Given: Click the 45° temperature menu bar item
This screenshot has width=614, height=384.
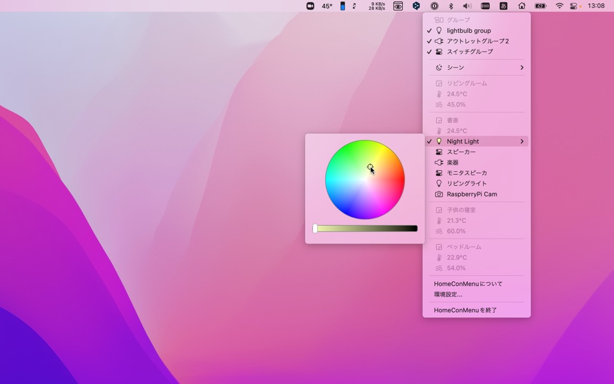Looking at the screenshot, I should click(x=327, y=6).
